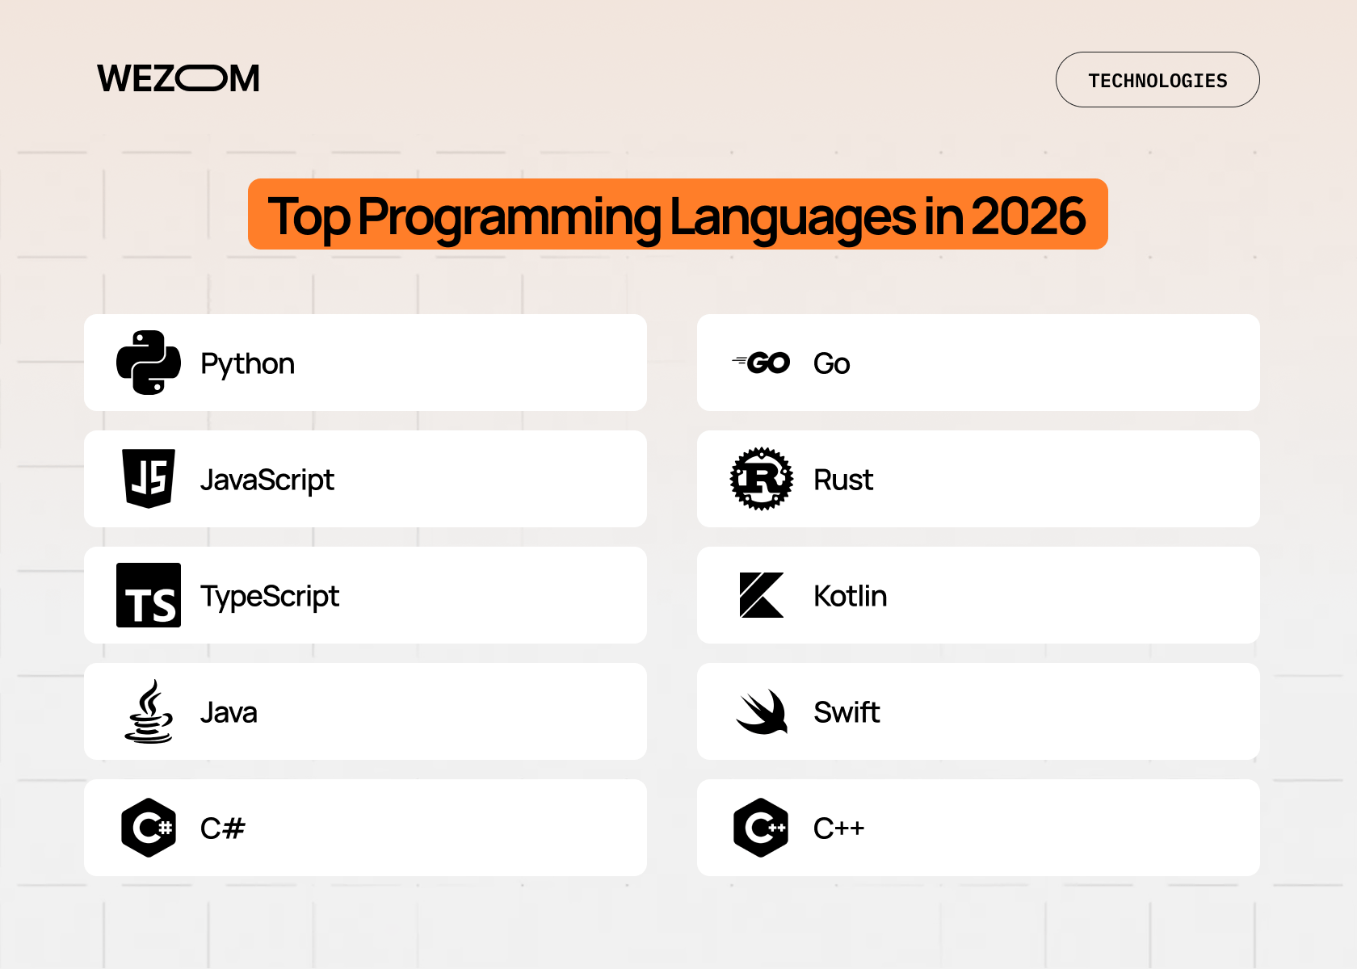Image resolution: width=1357 pixels, height=969 pixels.
Task: Select the "Kotlin" label text
Action: click(850, 596)
